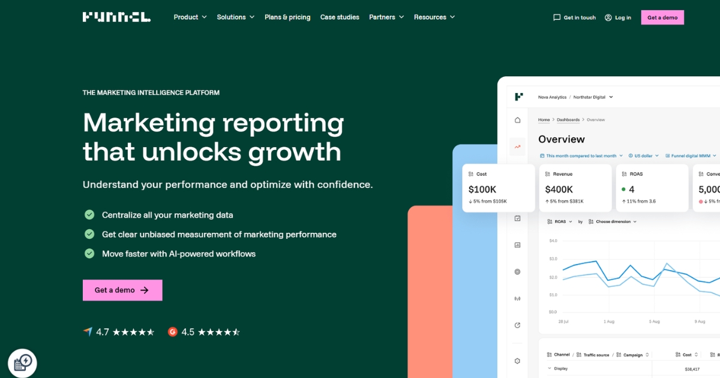Screen dimensions: 720x378
Task: Click the target icon in dashboard sidebar
Action: 517,272
